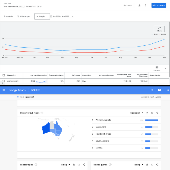Open the Charts selector button
This screenshot has width=170, height=170.
tap(159, 29)
